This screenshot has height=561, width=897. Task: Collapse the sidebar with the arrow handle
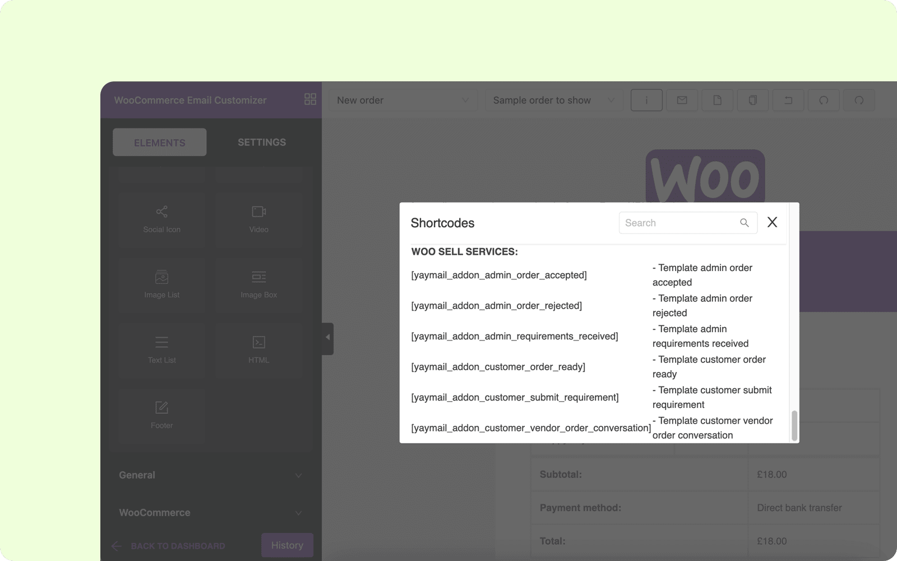[x=327, y=338]
